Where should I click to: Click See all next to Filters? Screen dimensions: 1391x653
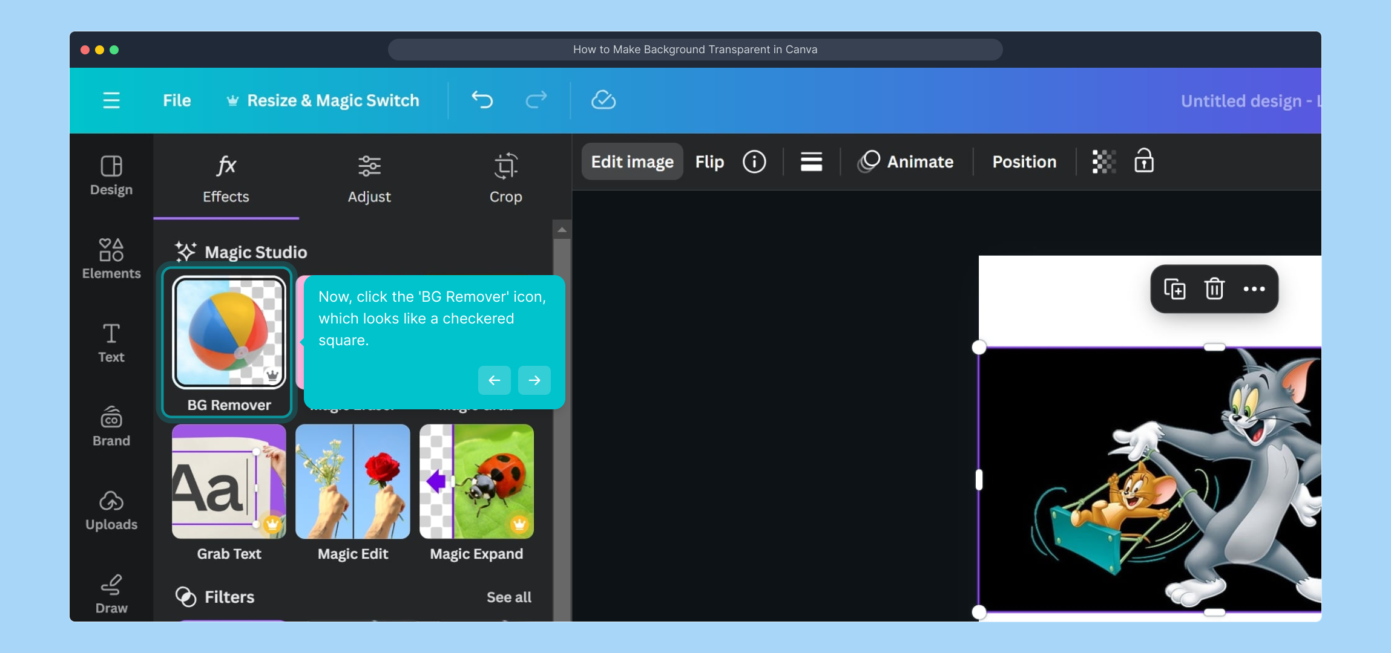tap(509, 597)
